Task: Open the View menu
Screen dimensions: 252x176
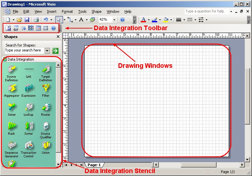Action: coord(38,11)
